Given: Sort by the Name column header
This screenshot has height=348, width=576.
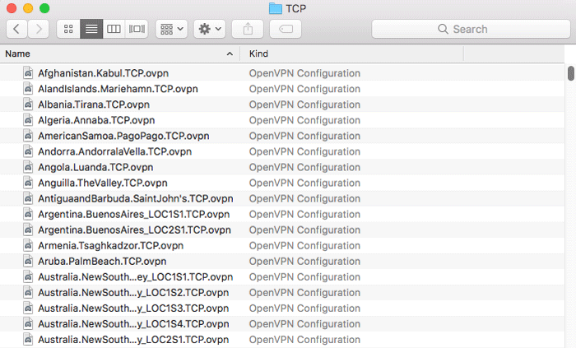Looking at the screenshot, I should click(120, 54).
